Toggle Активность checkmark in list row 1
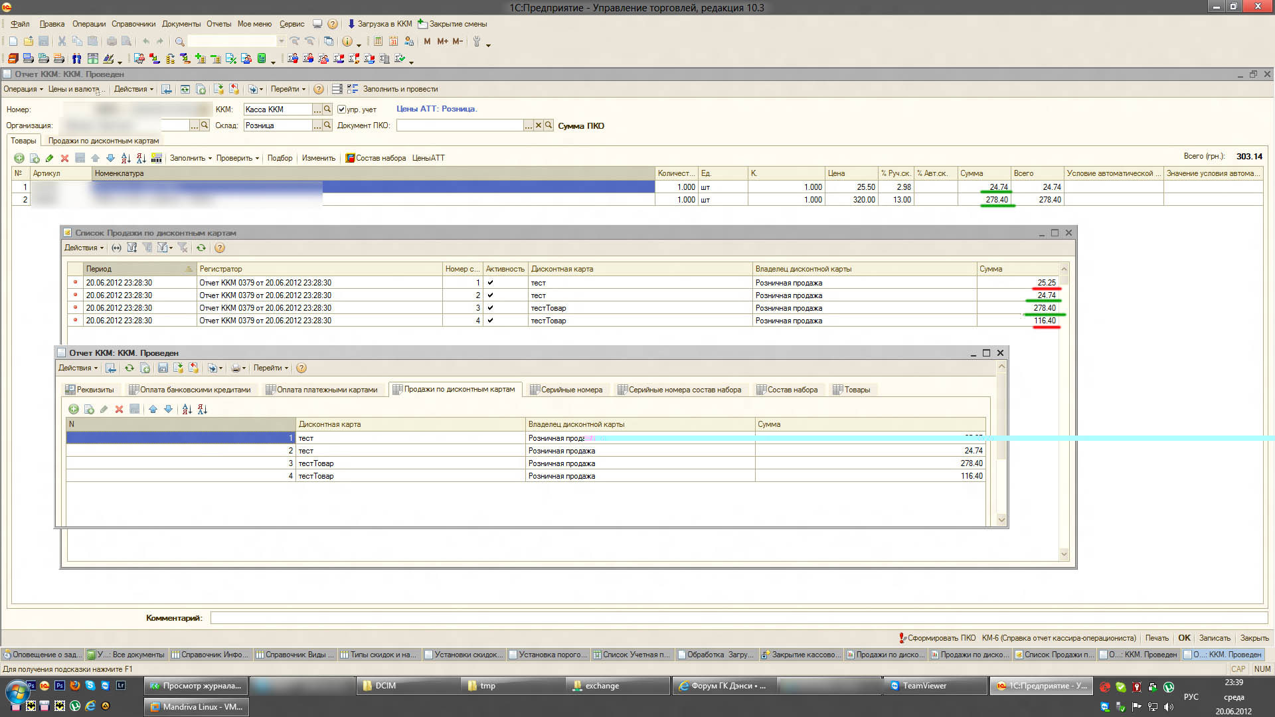1275x717 pixels. [x=490, y=283]
